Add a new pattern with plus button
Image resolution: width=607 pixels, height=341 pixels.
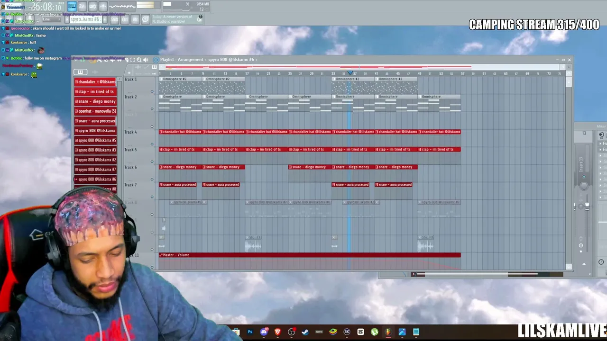(105, 19)
